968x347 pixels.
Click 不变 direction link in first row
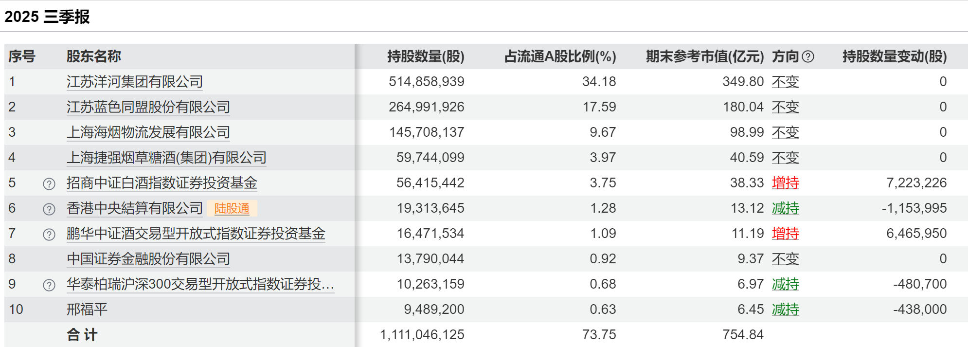tap(785, 82)
